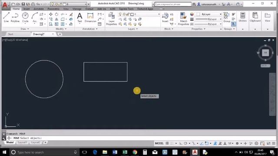Toggle annotation visibility in status bar
278x156 pixels.
coord(215,143)
